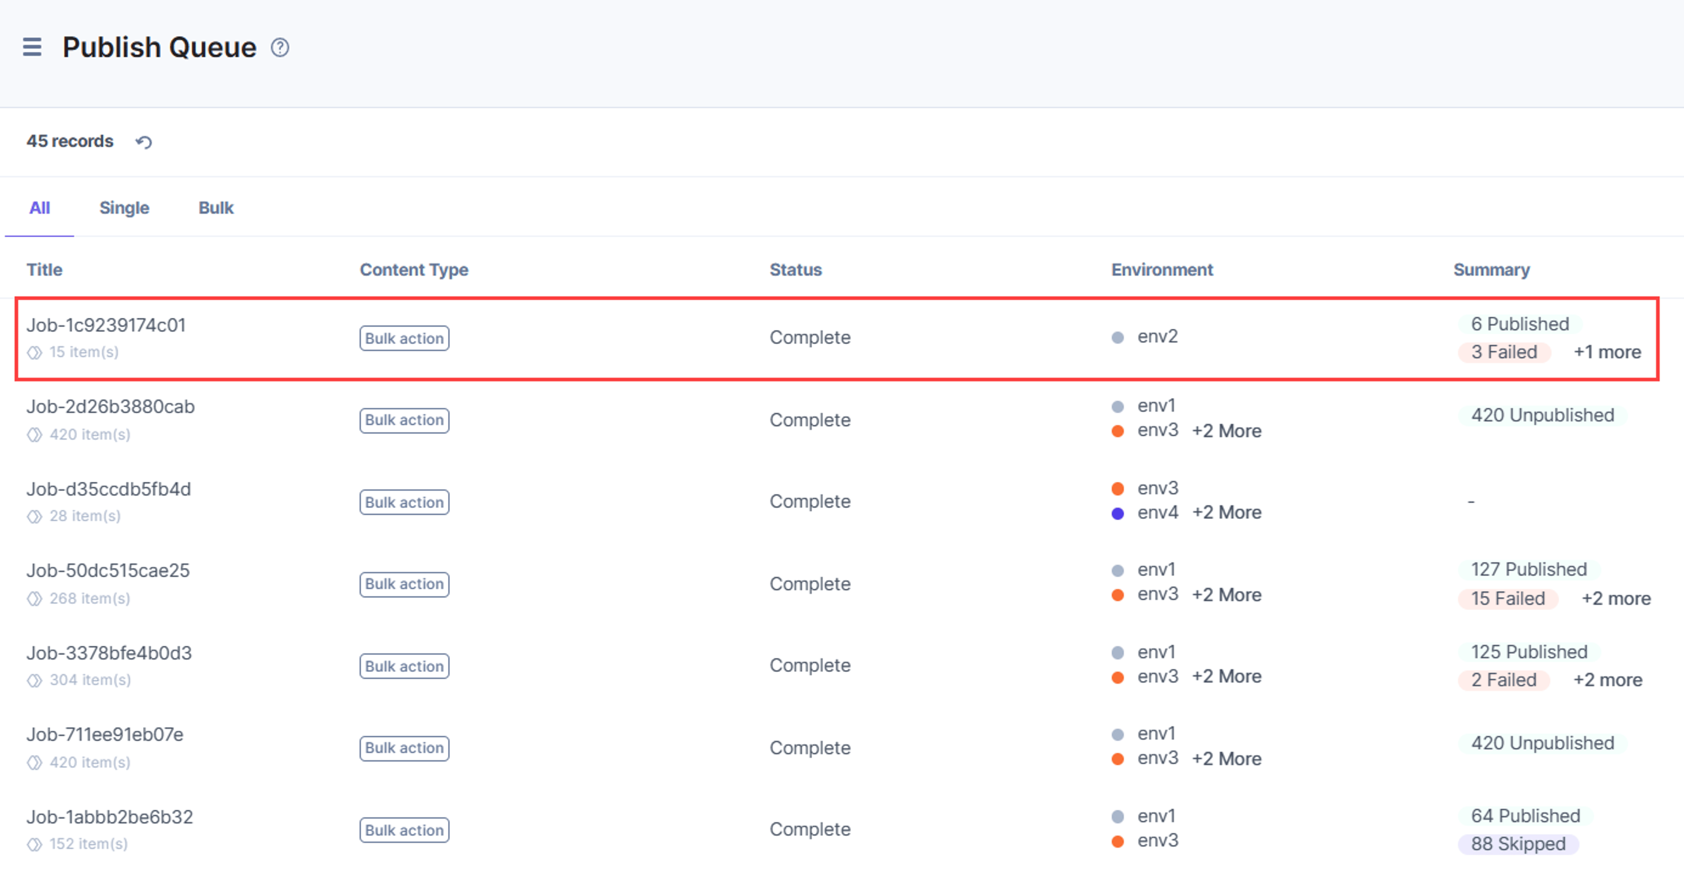This screenshot has height=889, width=1684.
Task: Click items icon under Job-d35ccdb5fb4d
Action: pyautogui.click(x=35, y=516)
